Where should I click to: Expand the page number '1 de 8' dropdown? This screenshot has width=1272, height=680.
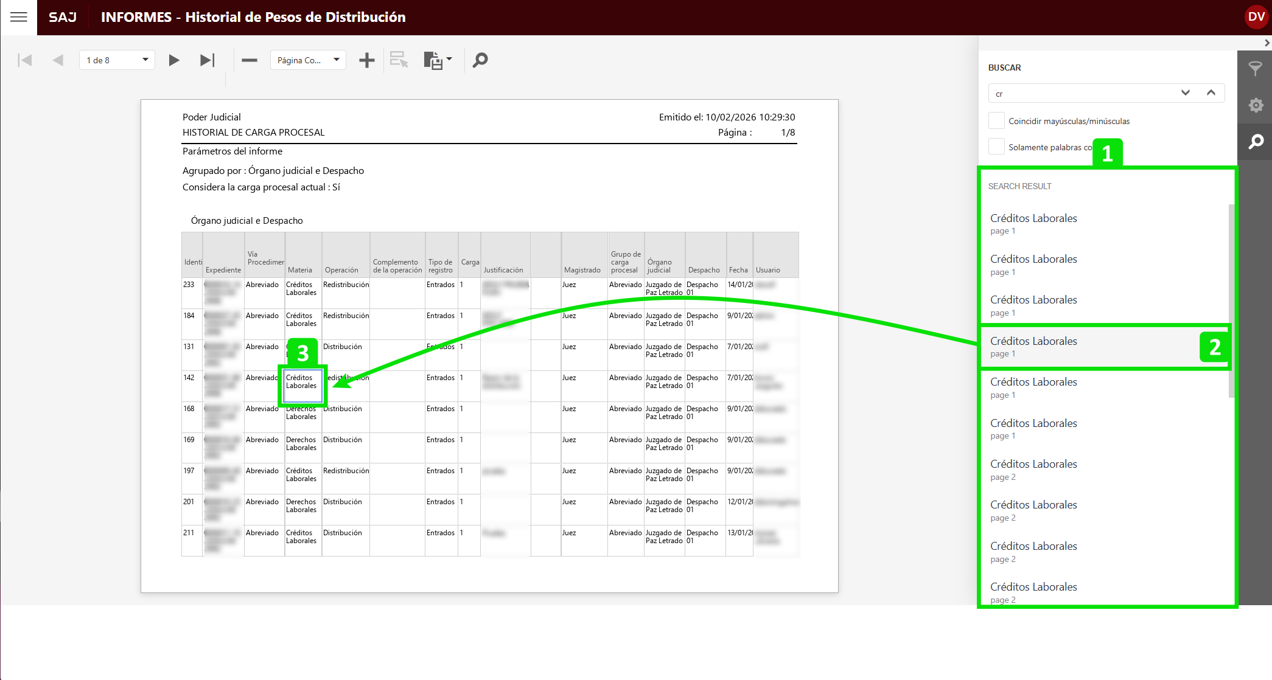click(145, 60)
